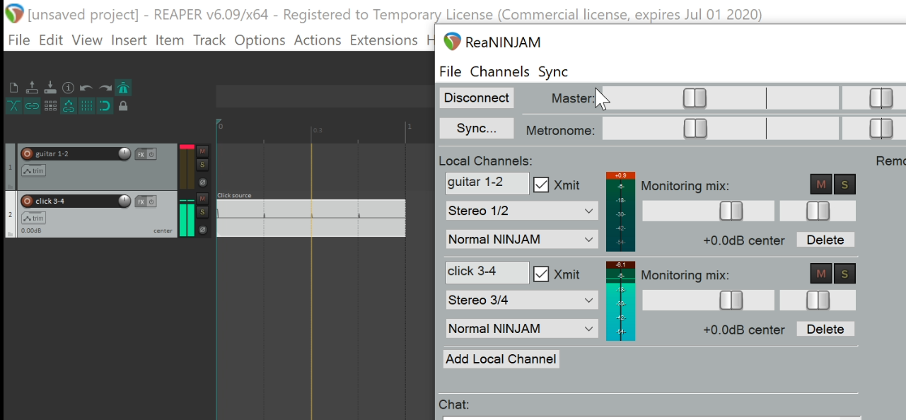Open the Extensions menu in REAPER

tap(383, 40)
